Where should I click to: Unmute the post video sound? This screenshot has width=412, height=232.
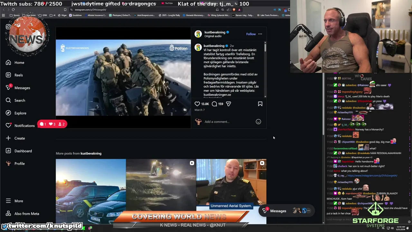pyautogui.click(x=185, y=110)
